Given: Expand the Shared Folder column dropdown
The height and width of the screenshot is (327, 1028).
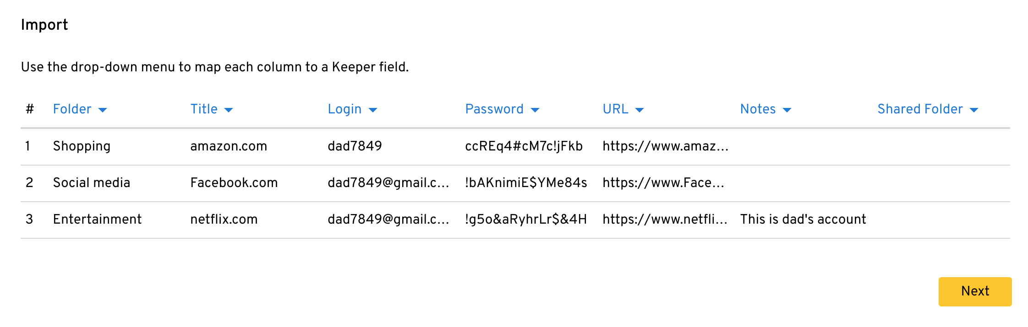Looking at the screenshot, I should pos(928,109).
